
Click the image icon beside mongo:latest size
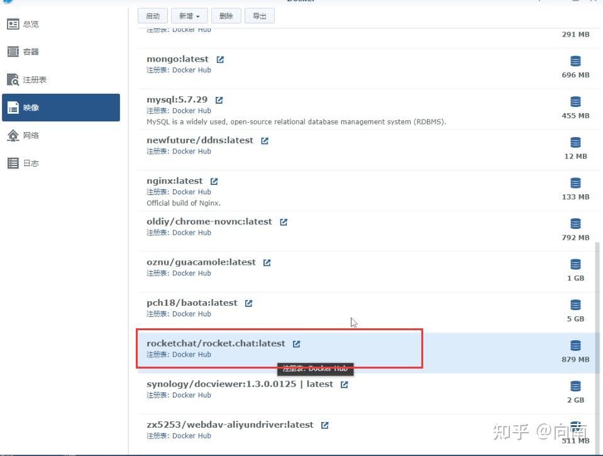tap(575, 61)
